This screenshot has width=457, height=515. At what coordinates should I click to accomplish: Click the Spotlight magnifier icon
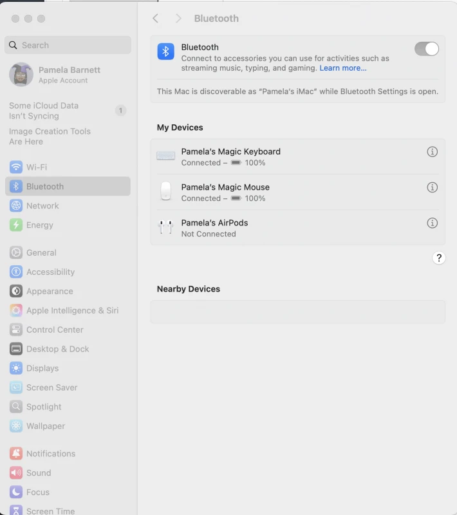click(x=15, y=407)
